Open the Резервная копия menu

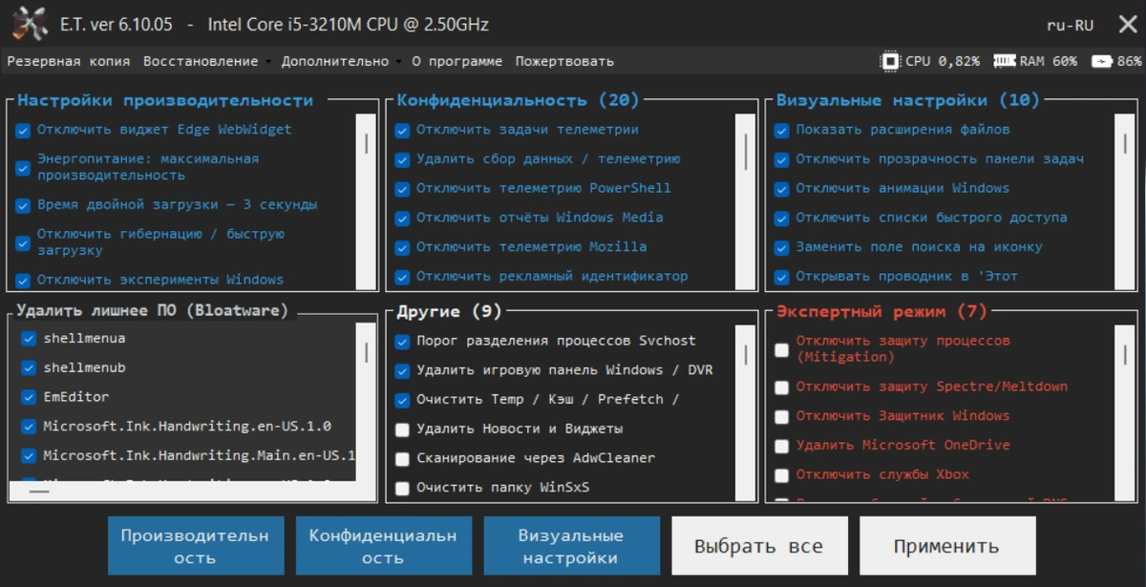pos(69,61)
